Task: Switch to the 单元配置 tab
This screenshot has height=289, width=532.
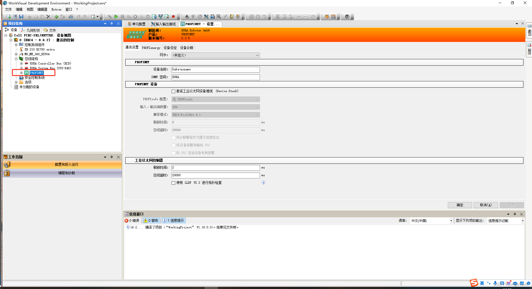Action: [x=137, y=24]
